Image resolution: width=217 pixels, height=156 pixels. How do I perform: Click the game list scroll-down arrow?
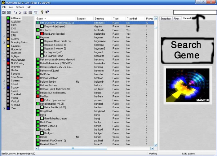tap(156, 145)
